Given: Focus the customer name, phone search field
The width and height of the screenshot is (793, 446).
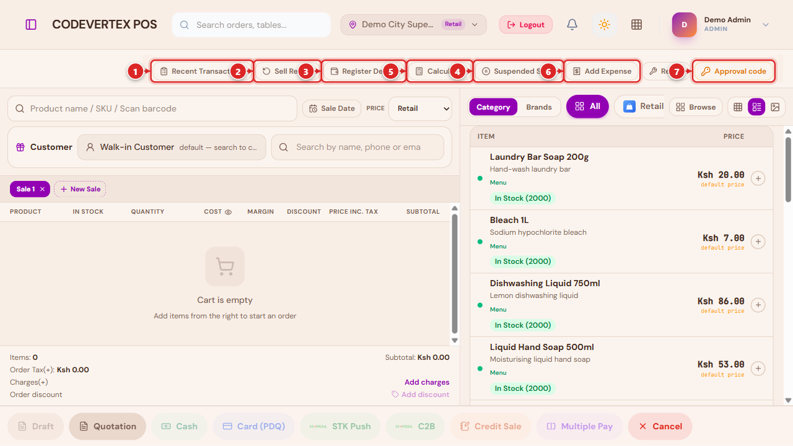Looking at the screenshot, I should 357,147.
